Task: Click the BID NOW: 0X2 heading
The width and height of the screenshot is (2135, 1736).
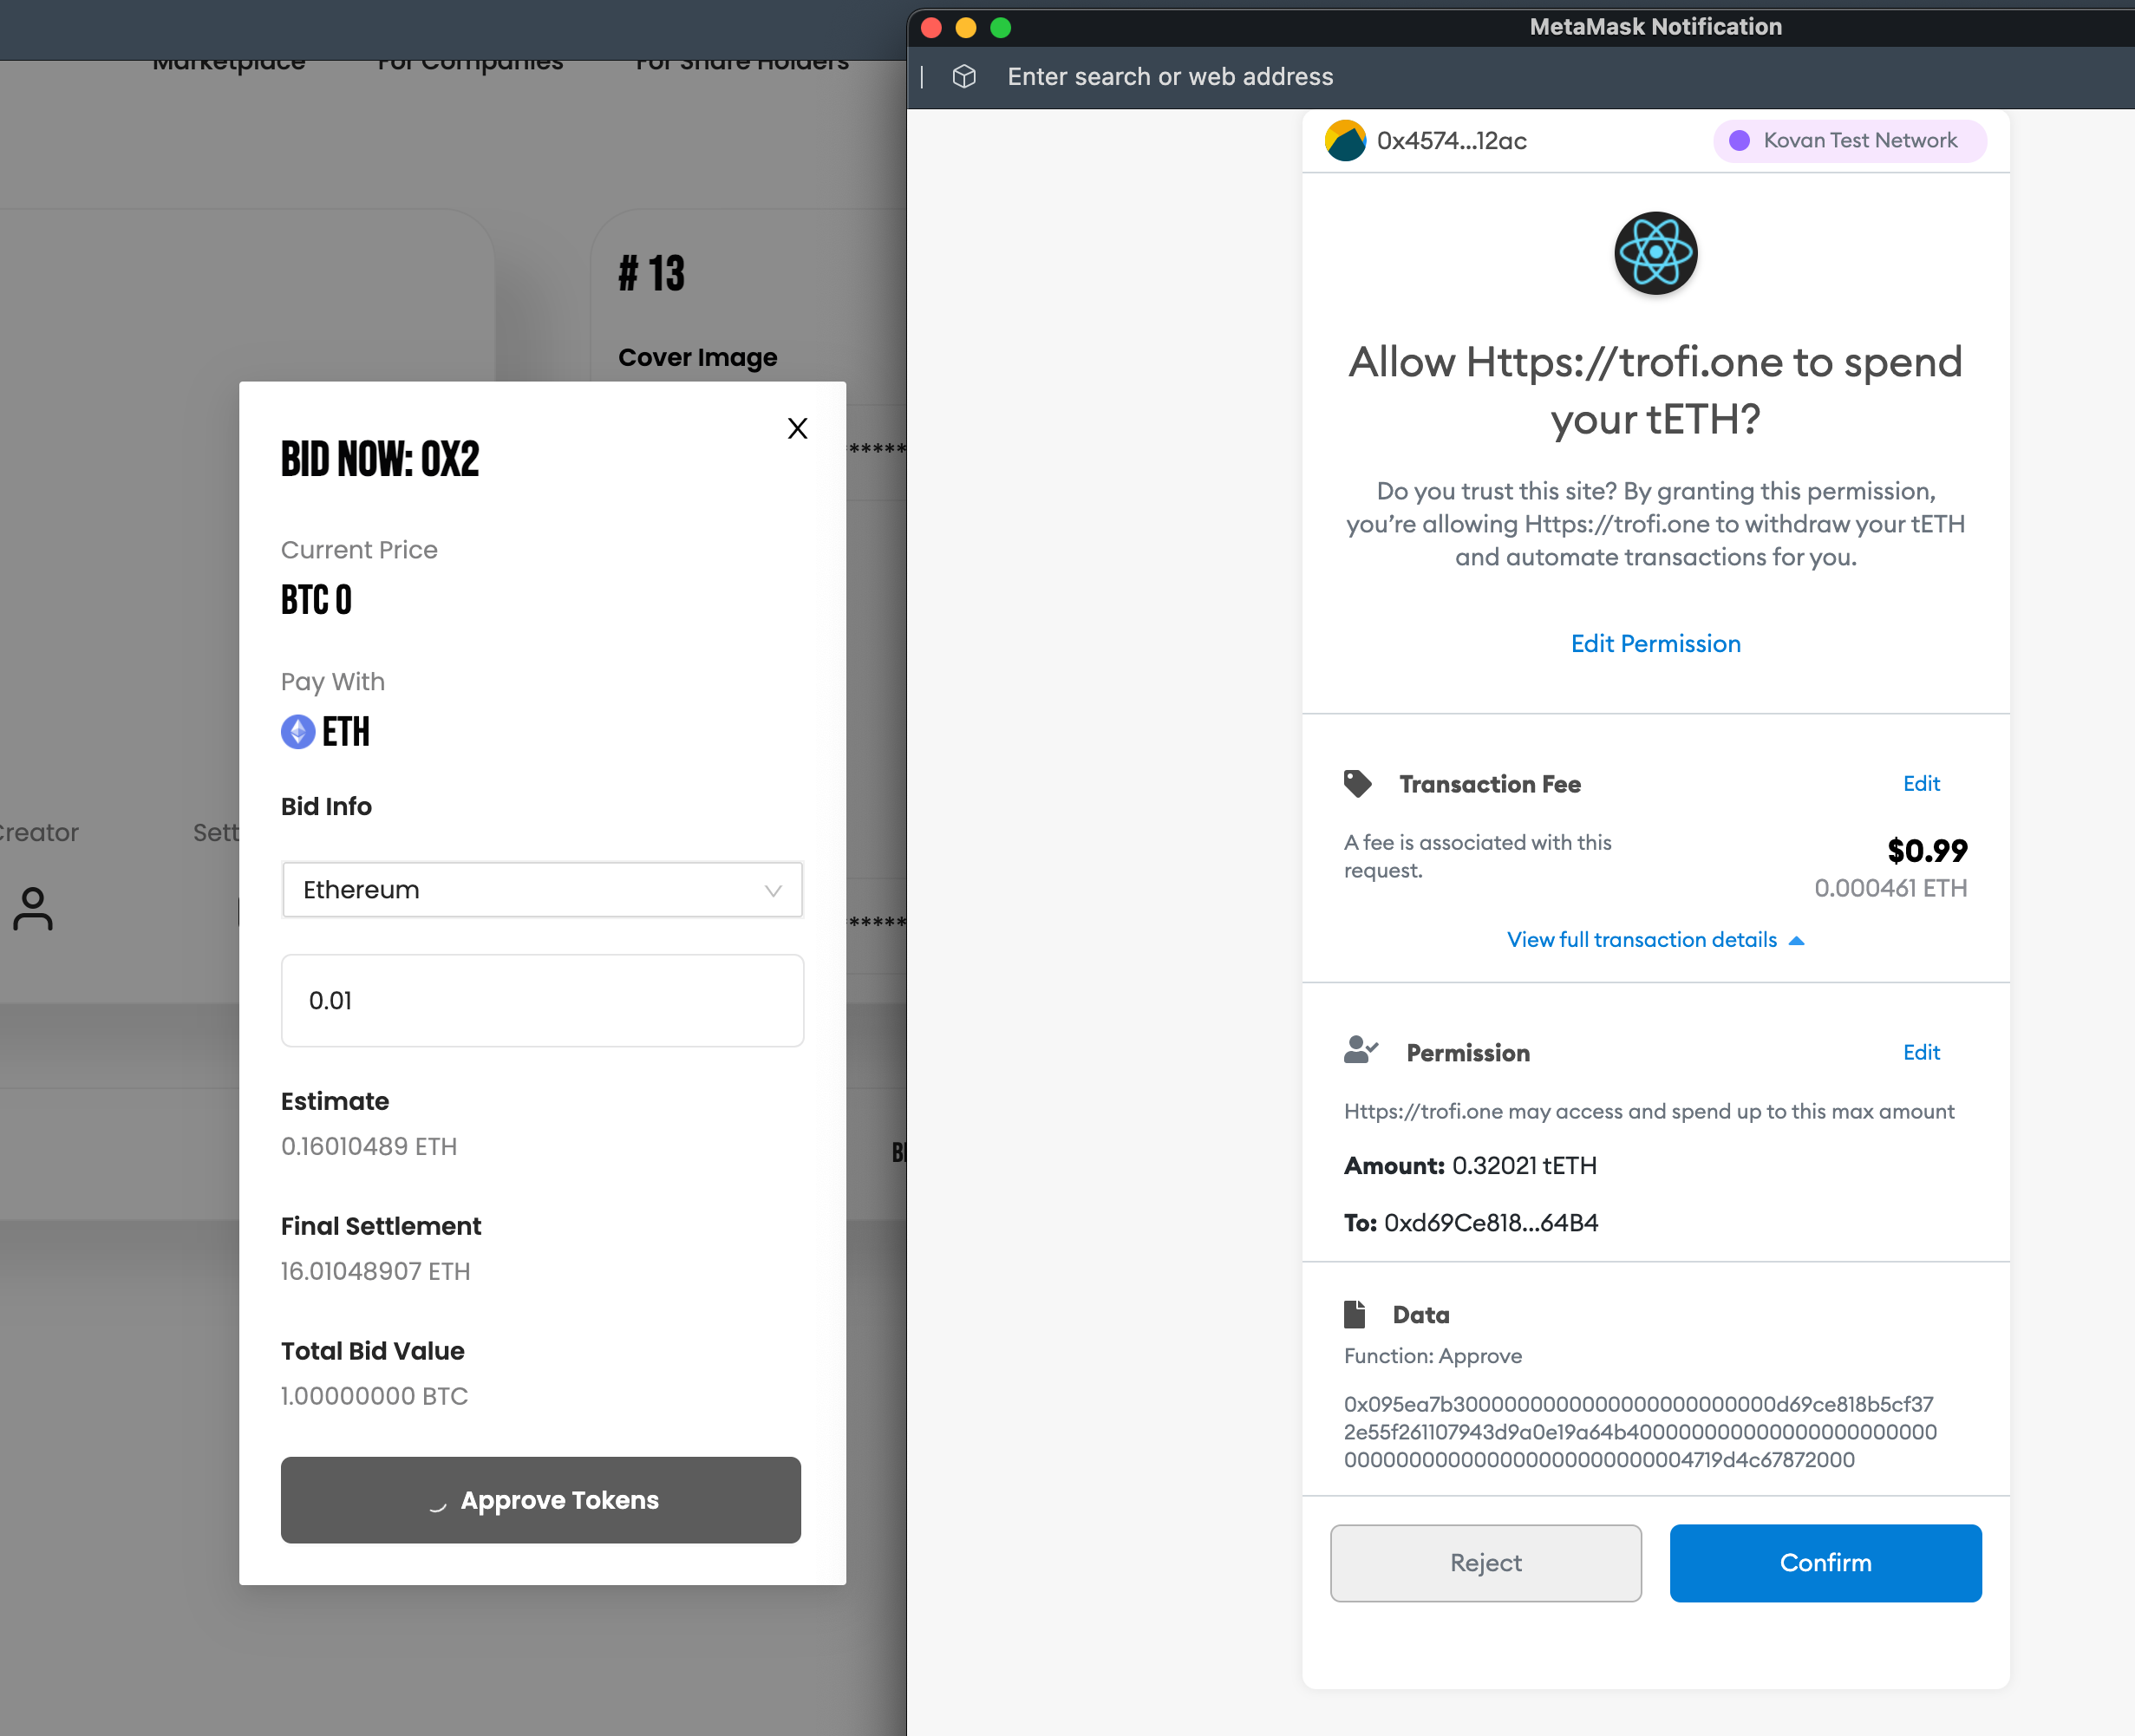Action: coord(380,460)
